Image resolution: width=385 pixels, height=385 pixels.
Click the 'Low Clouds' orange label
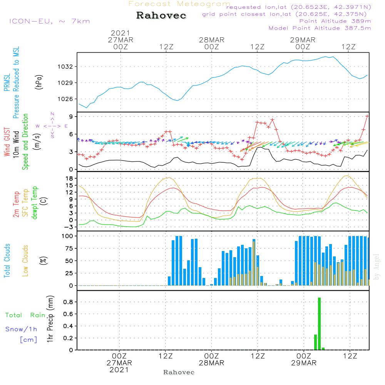tap(25, 261)
